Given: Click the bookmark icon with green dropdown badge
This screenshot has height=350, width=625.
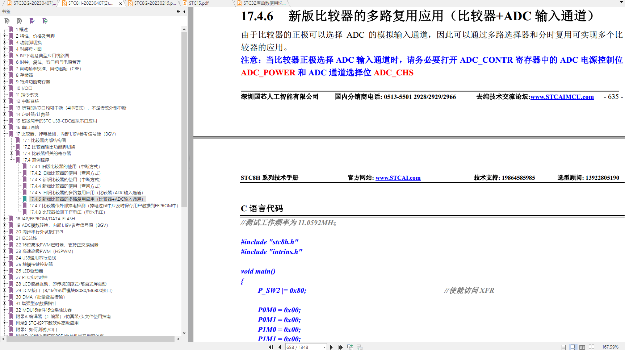Looking at the screenshot, I should [45, 21].
